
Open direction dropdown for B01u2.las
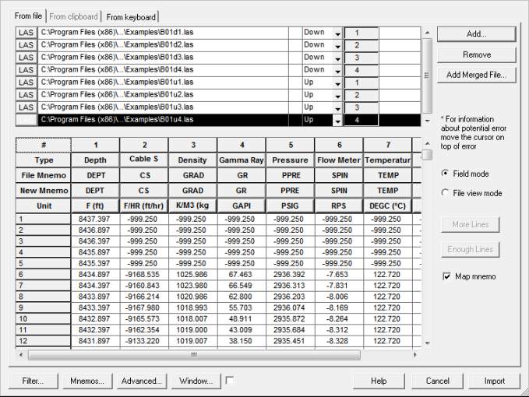click(337, 96)
